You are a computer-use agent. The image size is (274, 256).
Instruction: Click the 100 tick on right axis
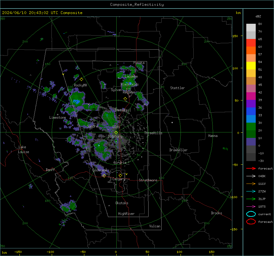(x=235, y=68)
